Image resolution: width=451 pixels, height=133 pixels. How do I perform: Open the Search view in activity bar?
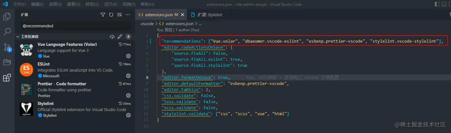[7, 31]
